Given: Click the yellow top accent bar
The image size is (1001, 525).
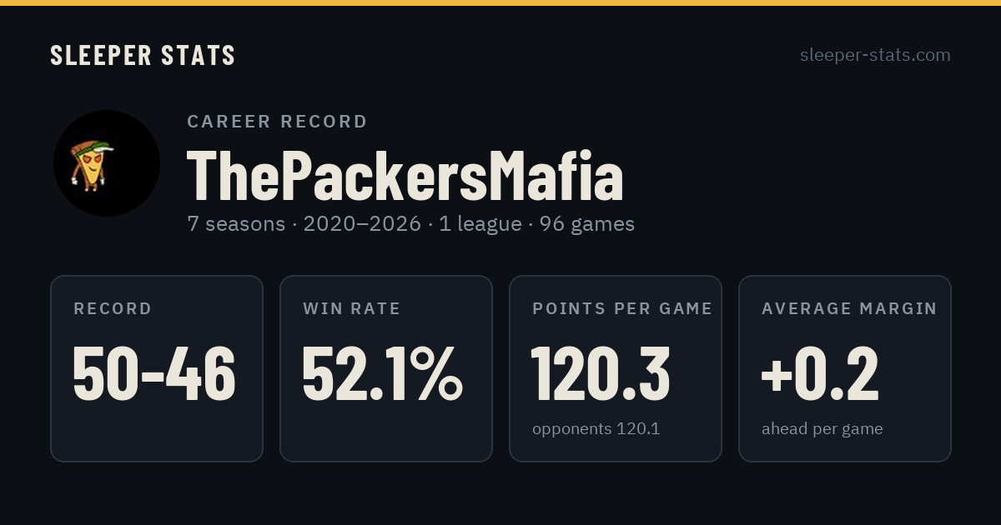Looking at the screenshot, I should 500,2.
